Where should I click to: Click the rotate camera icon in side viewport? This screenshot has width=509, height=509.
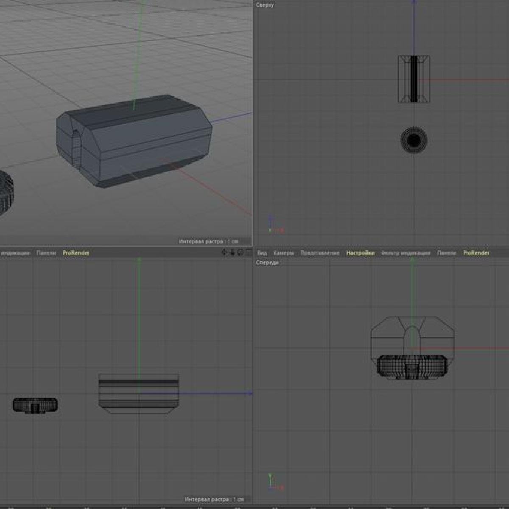[240, 252]
